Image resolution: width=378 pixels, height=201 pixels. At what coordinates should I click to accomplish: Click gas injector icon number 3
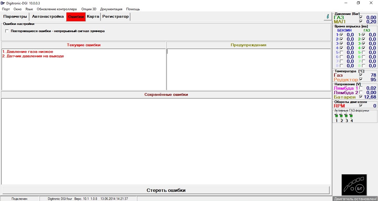tap(346, 116)
